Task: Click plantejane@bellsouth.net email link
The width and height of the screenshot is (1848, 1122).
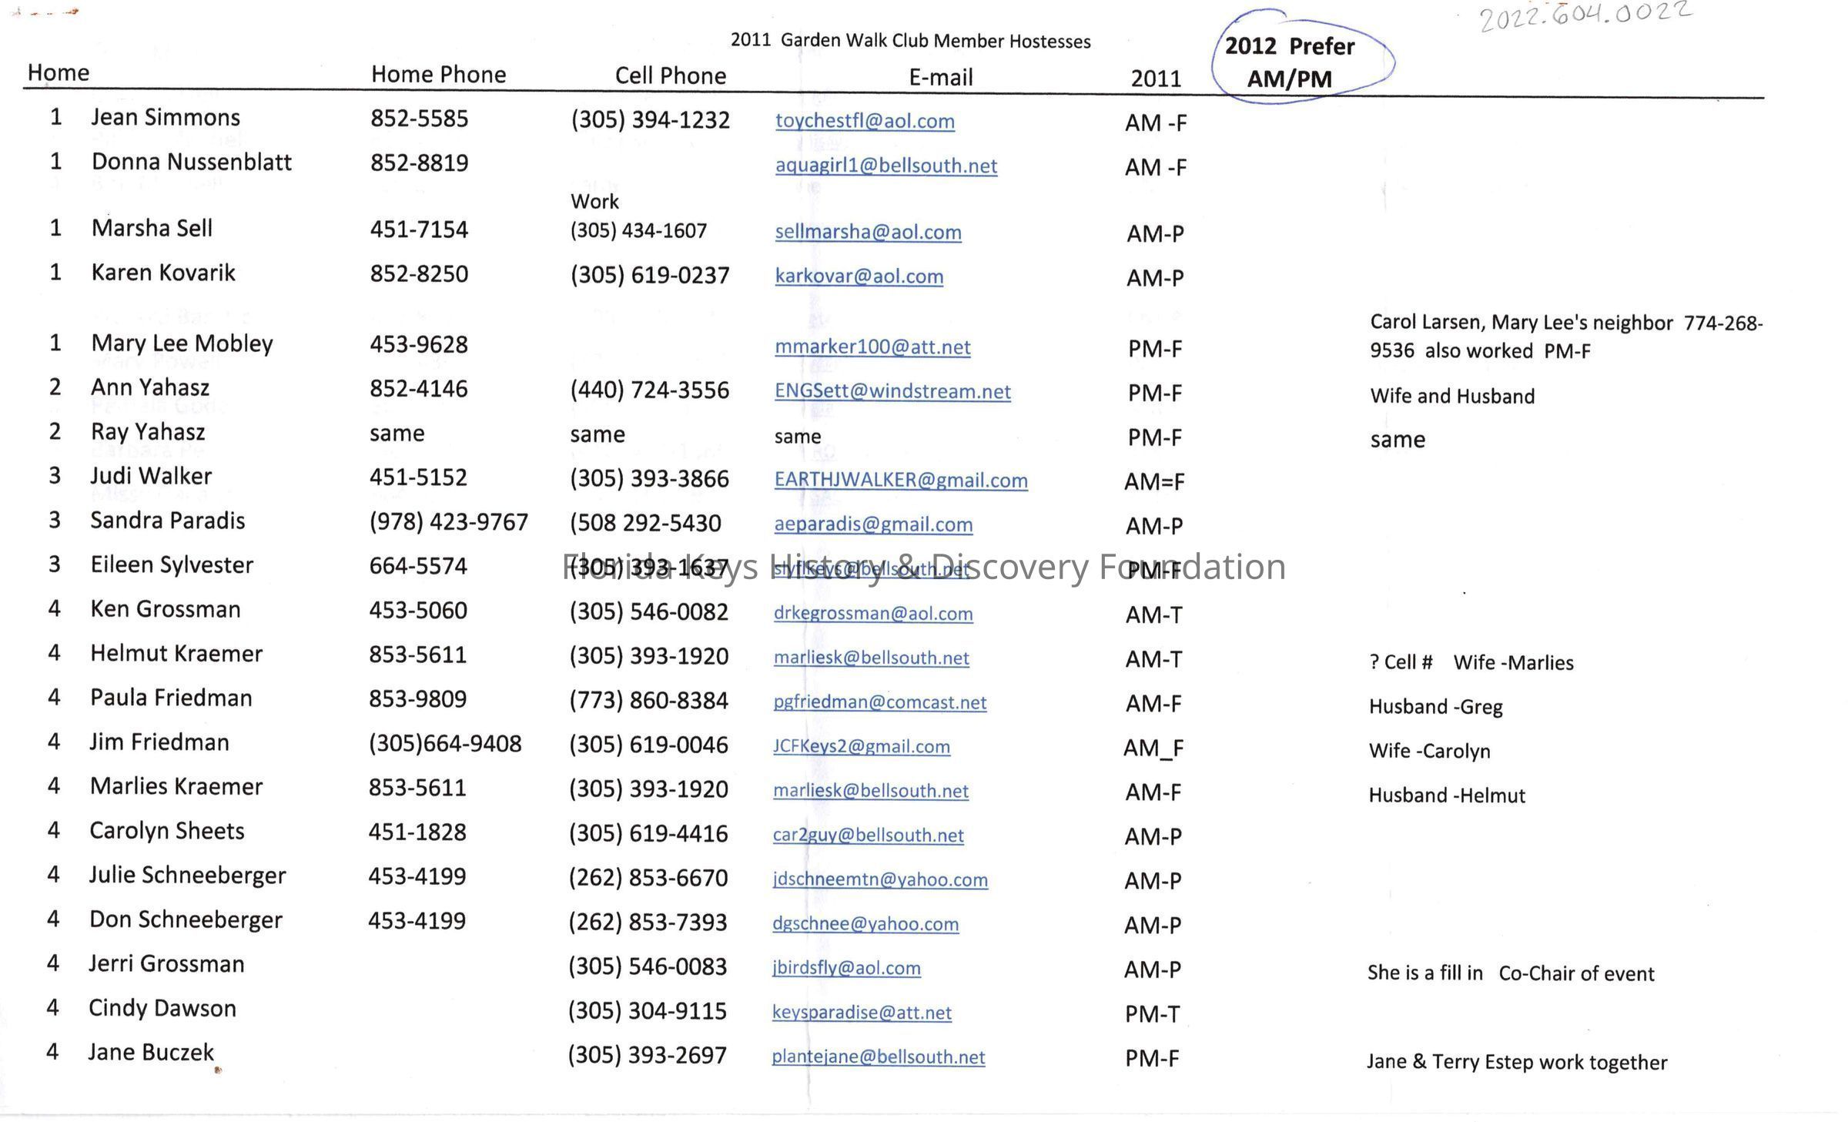Action: 878,1057
